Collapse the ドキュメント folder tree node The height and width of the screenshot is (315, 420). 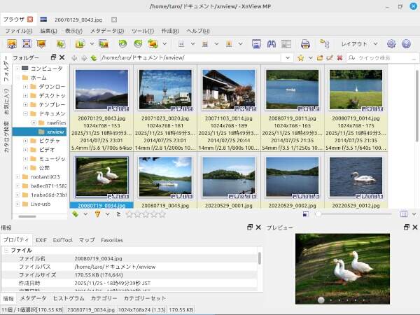[x=25, y=113]
